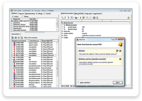Viewport: 142px width, 101px height.
Task: Click the bracket-shaped toolbar icon
Action: [68, 18]
